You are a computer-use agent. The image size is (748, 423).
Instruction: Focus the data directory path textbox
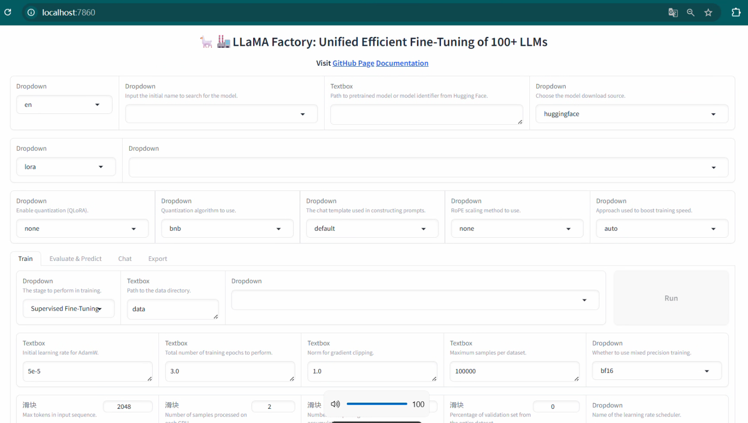[173, 309]
